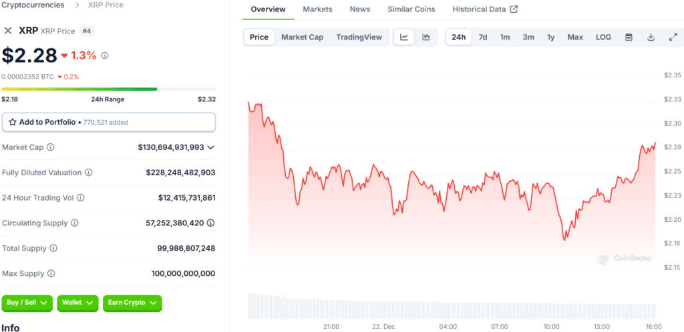Click info icon next to Market Cap
The height and width of the screenshot is (332, 684).
51,147
